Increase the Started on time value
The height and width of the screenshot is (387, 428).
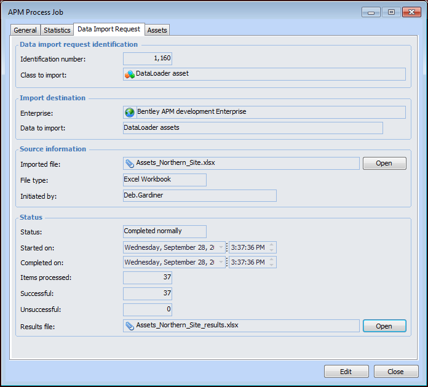click(x=271, y=245)
